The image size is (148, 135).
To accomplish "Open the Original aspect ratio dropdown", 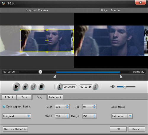I will tap(17, 116).
